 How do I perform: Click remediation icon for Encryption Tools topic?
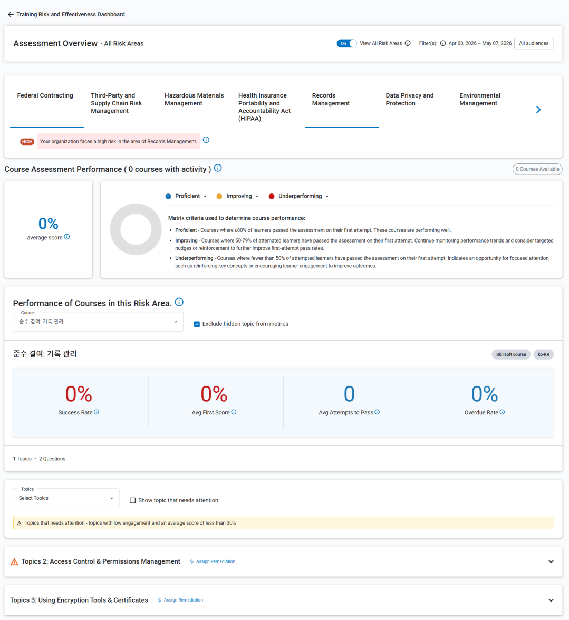[160, 600]
